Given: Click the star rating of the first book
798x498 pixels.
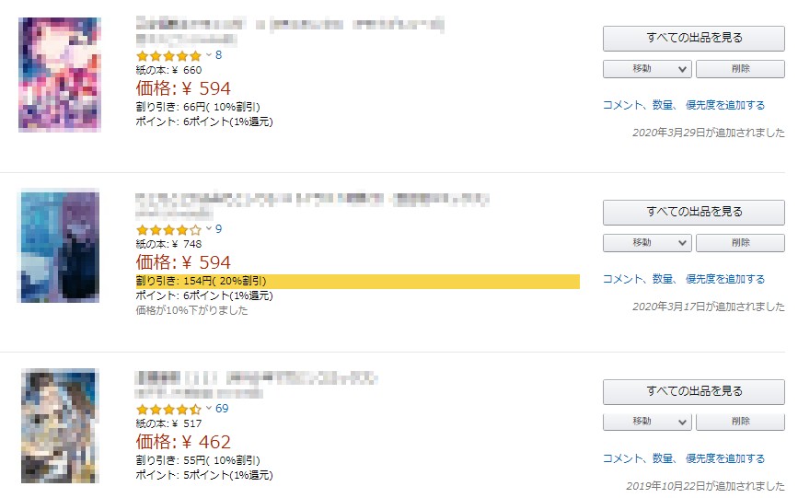Looking at the screenshot, I should pos(168,56).
